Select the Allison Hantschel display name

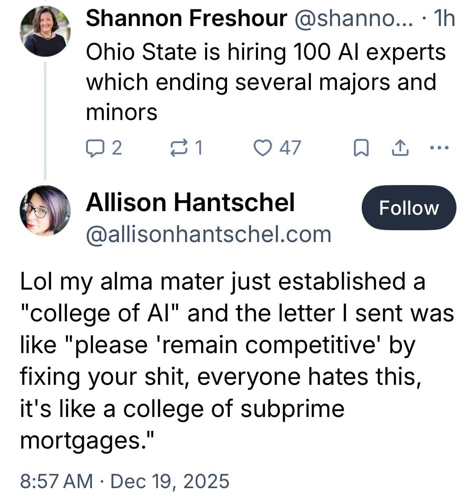coord(190,202)
